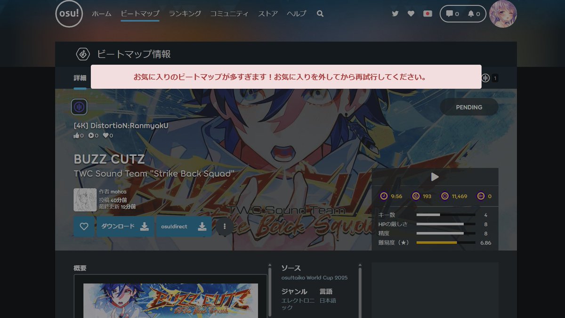Click the osu!direct download button

click(x=184, y=227)
